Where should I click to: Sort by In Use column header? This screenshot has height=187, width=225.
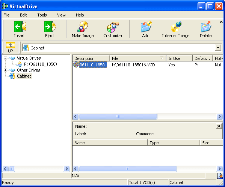point(179,58)
